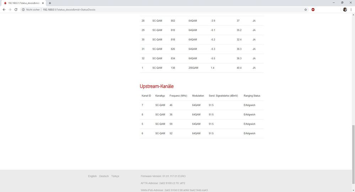Click the 'Upstream-Kanäle' heading
Screen dimensions: 355x192
157,86
